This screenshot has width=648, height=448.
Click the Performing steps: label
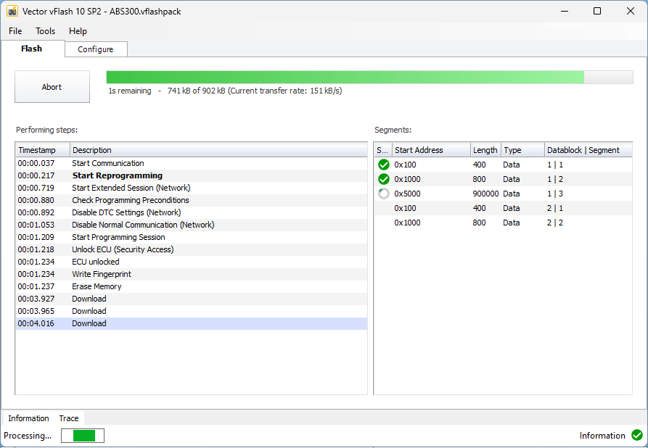click(46, 130)
